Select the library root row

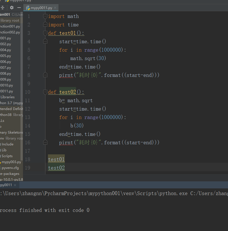coord(10,20)
